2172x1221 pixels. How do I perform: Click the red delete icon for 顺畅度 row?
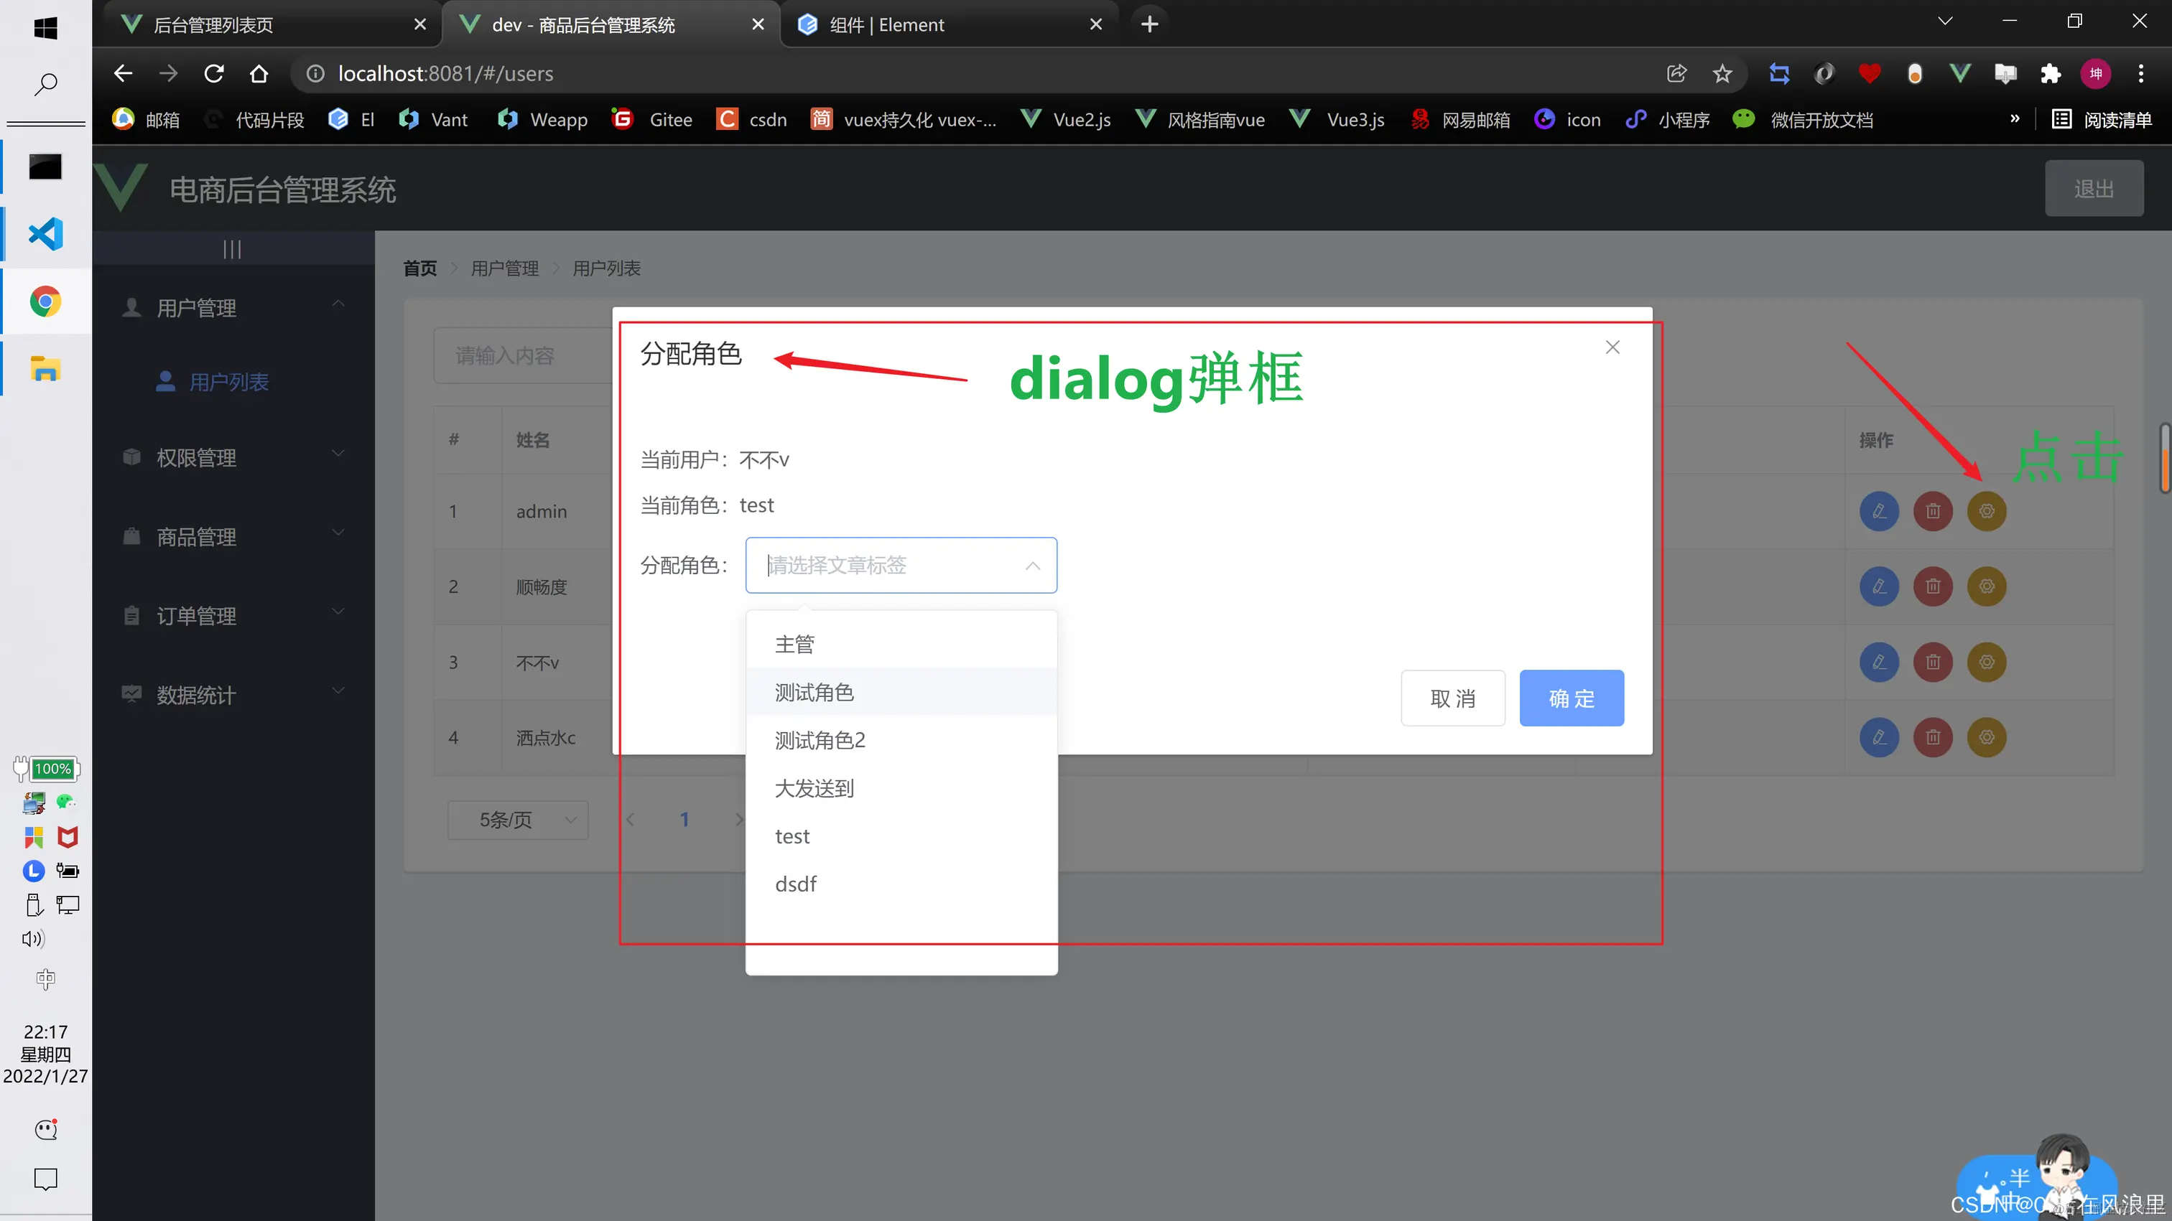[x=1933, y=586]
